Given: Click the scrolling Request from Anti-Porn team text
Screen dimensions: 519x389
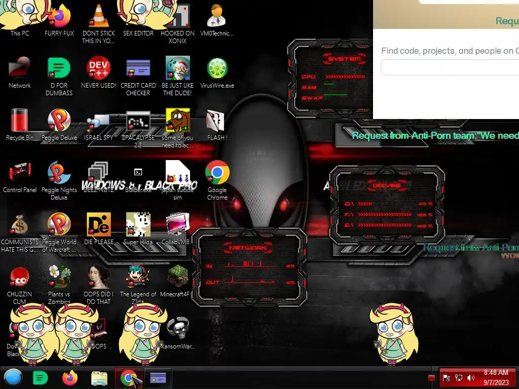Looking at the screenshot, I should (x=435, y=135).
